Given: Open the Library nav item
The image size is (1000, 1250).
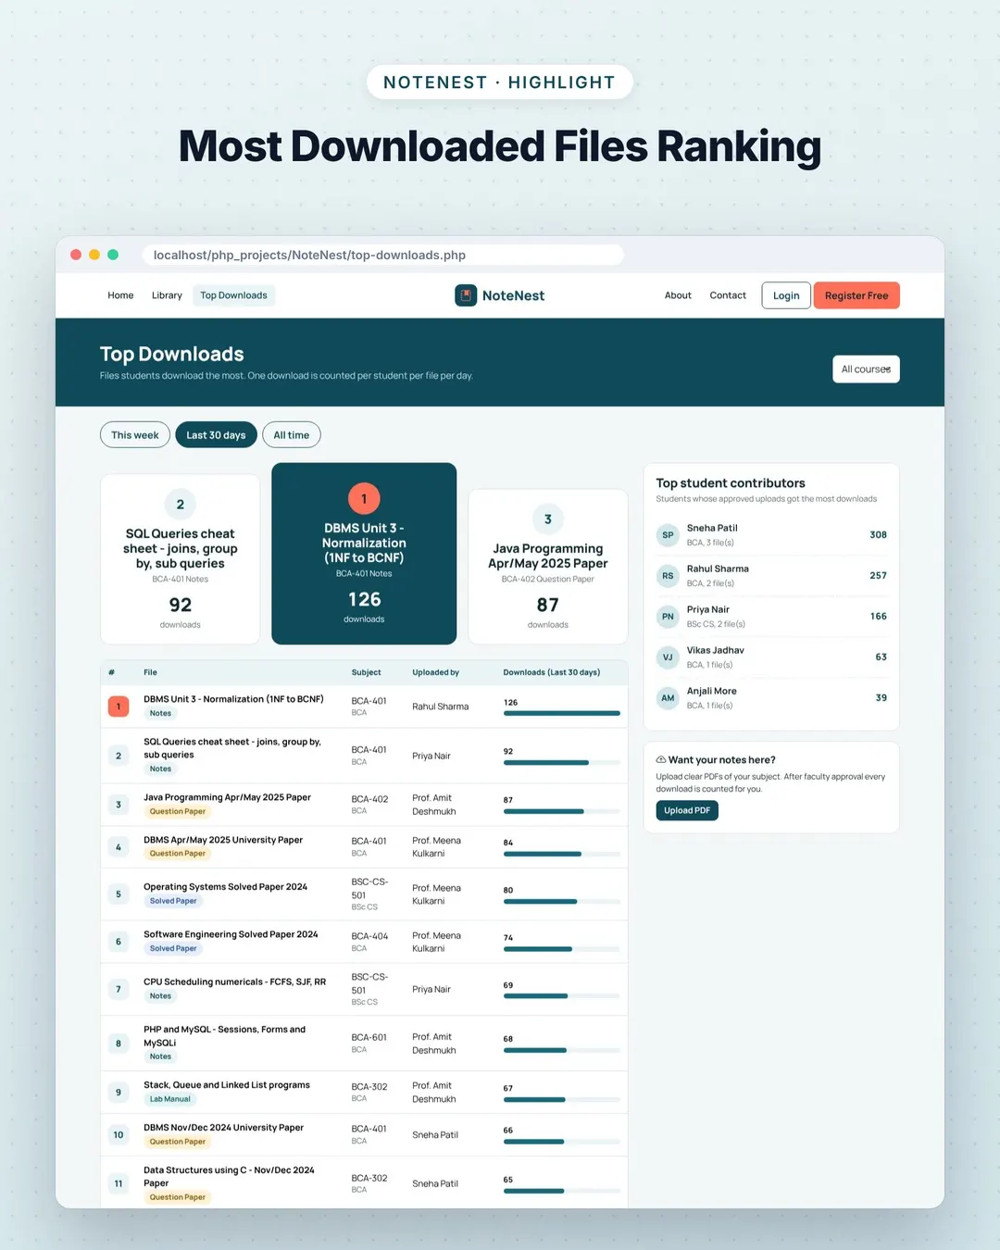Looking at the screenshot, I should (x=167, y=295).
